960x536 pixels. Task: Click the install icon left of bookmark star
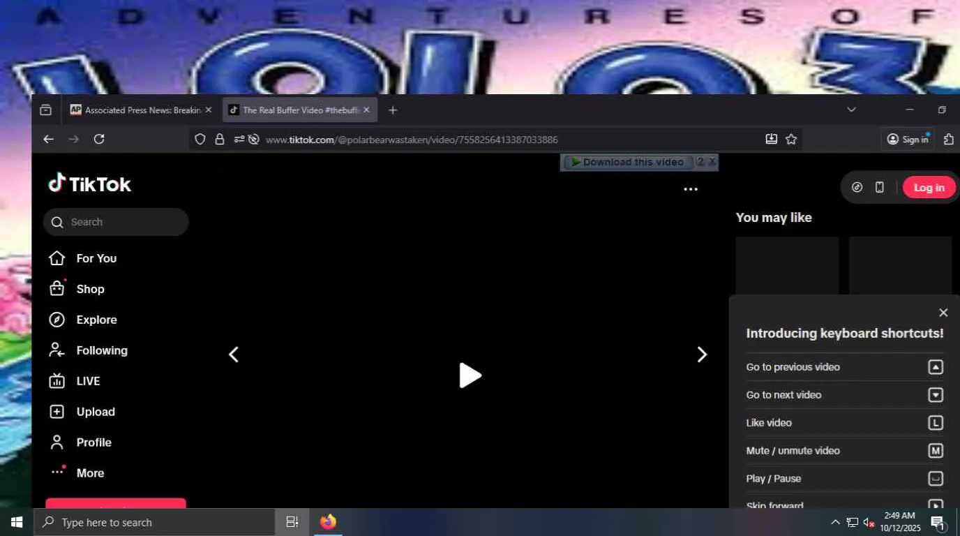pyautogui.click(x=771, y=140)
